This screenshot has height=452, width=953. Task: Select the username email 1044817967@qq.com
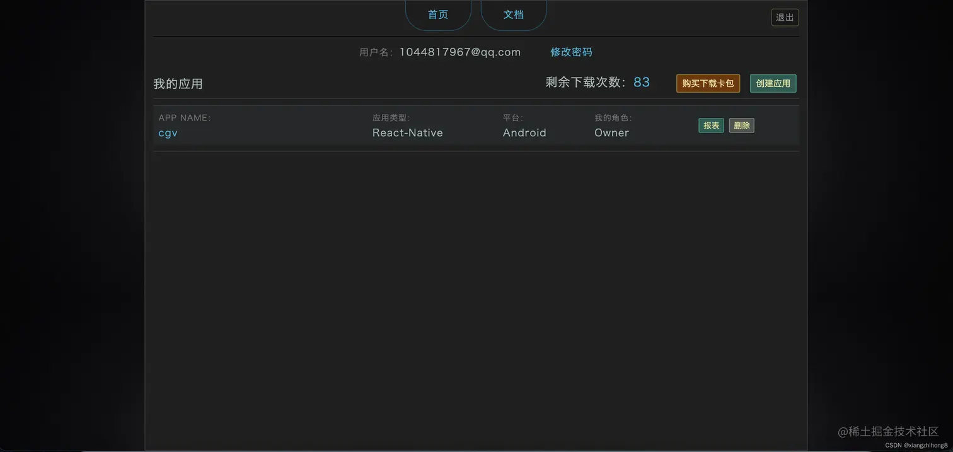pyautogui.click(x=459, y=52)
